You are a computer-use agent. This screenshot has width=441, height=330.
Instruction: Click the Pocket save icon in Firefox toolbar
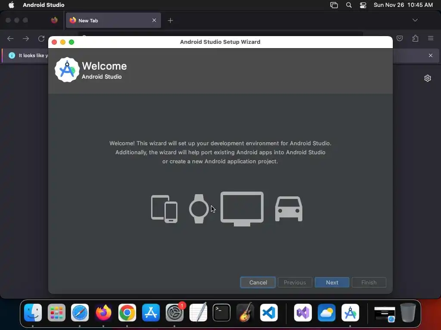click(x=399, y=38)
